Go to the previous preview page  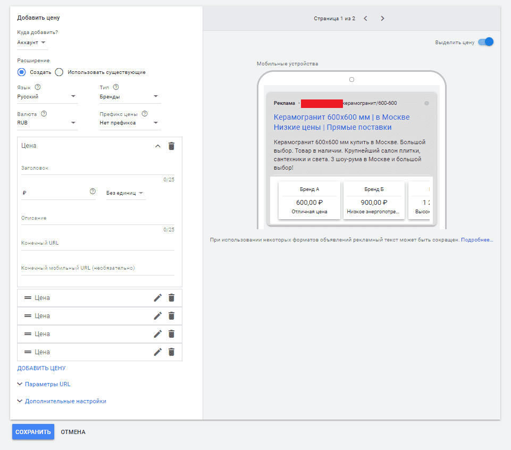coord(365,18)
